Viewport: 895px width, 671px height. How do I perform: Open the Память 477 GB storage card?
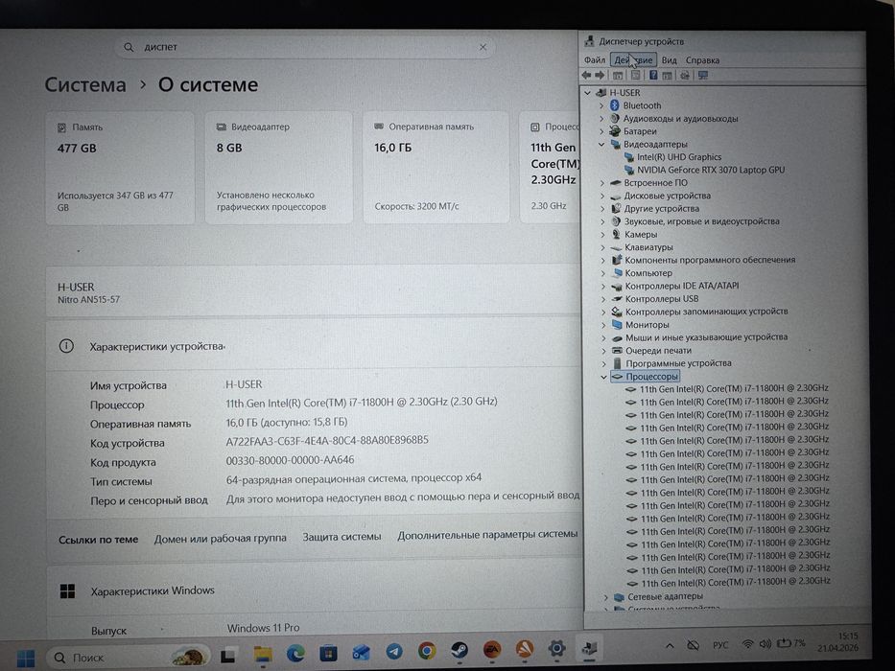120,167
